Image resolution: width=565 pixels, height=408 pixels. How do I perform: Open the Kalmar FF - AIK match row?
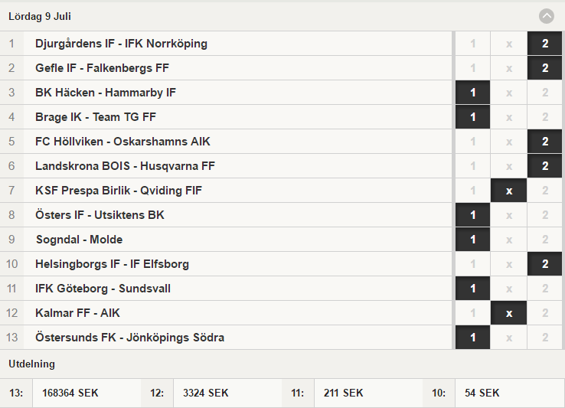pos(77,313)
